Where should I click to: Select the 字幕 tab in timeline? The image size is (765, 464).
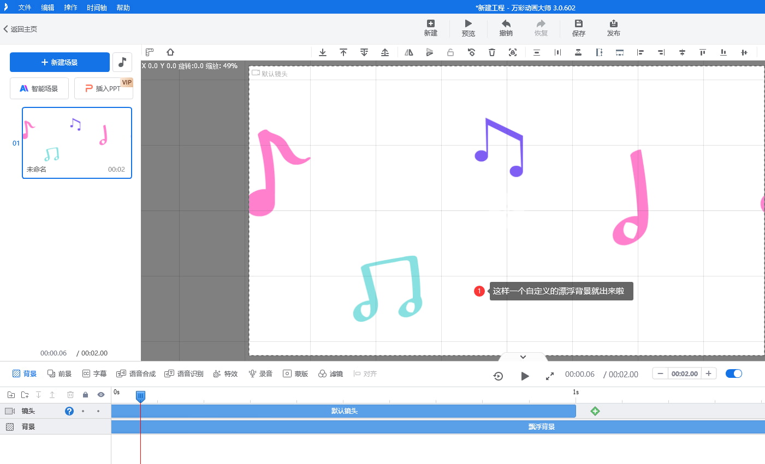coord(94,373)
